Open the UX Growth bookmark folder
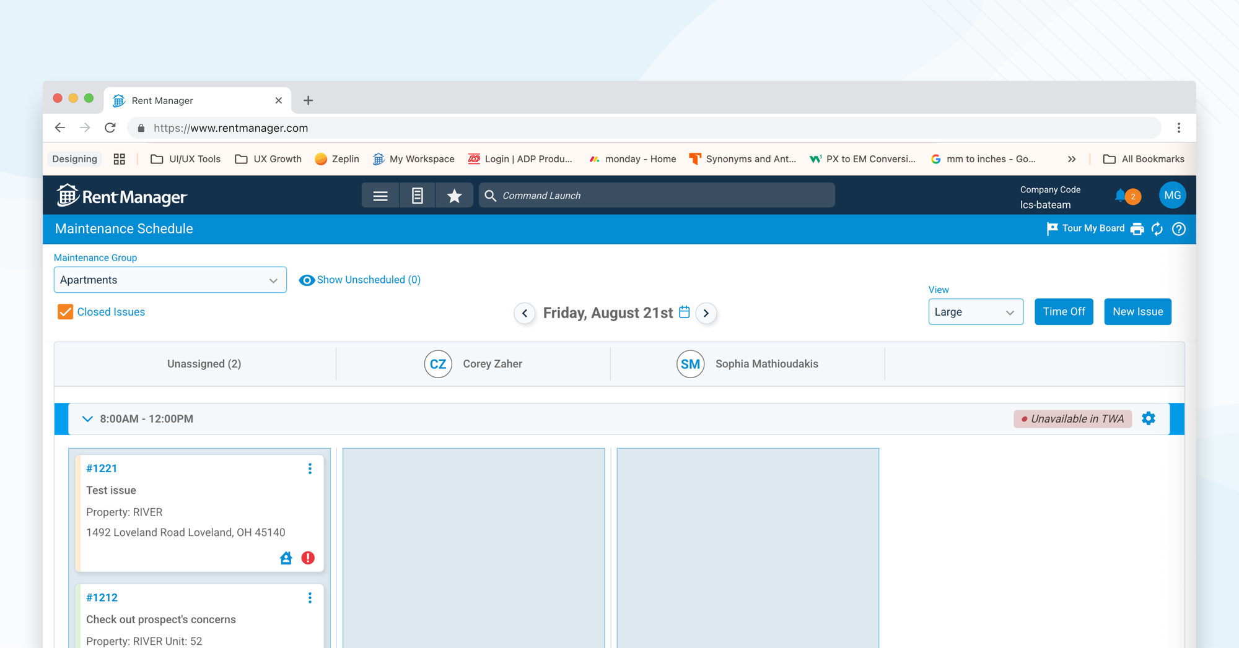This screenshot has width=1239, height=648. (x=268, y=159)
